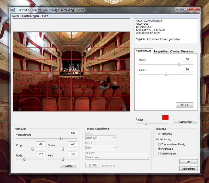This screenshot has height=183, width=209.
Task: Click the Abbrechen button
Action: [188, 169]
